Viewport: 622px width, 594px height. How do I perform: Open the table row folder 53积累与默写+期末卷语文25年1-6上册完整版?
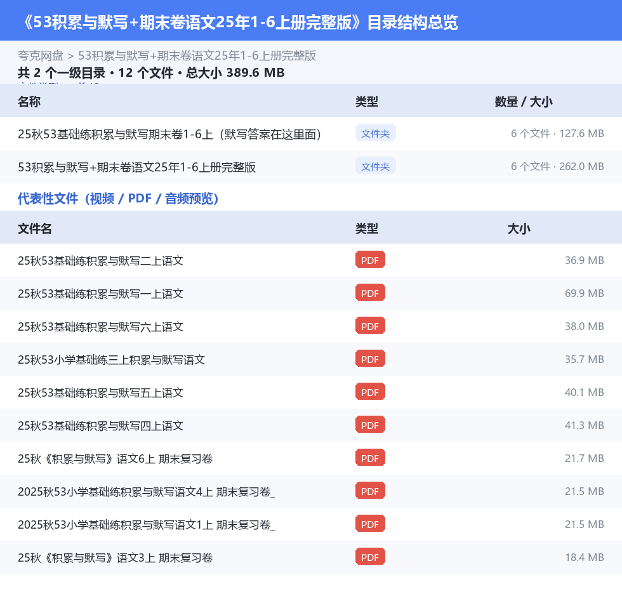(x=137, y=168)
